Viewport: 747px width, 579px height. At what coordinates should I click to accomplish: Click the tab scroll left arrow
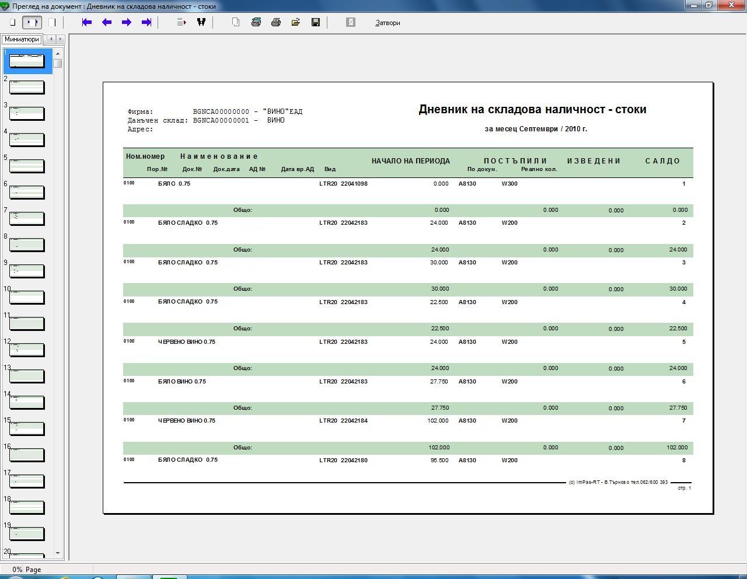51,39
